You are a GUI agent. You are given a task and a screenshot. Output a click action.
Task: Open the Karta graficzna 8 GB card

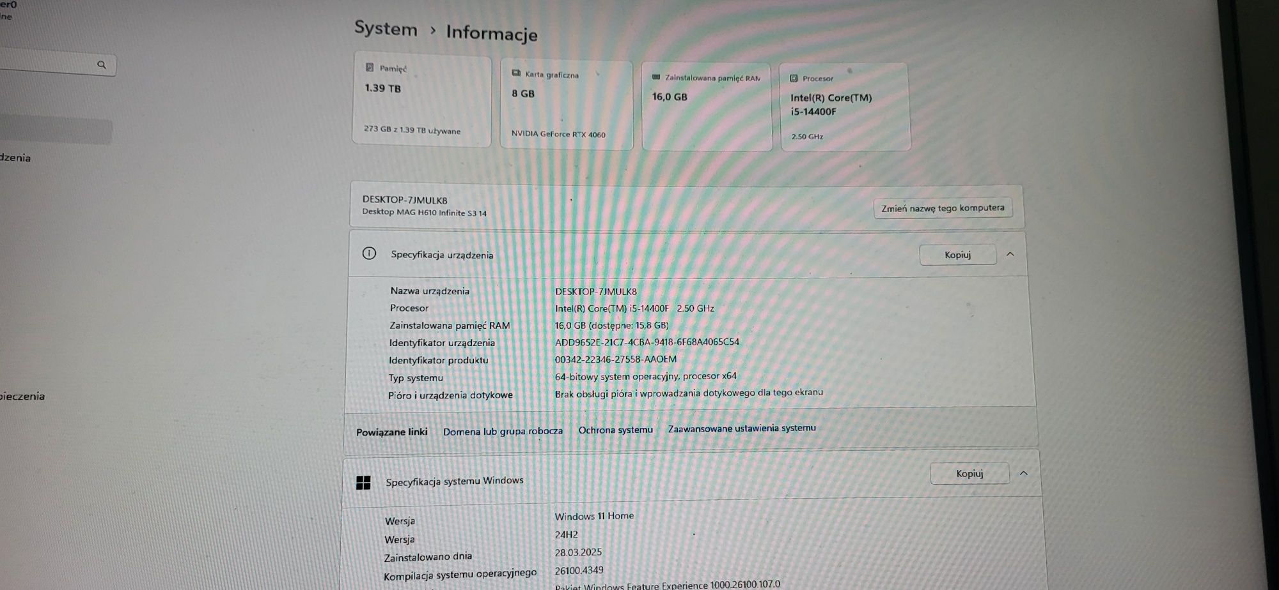click(566, 105)
